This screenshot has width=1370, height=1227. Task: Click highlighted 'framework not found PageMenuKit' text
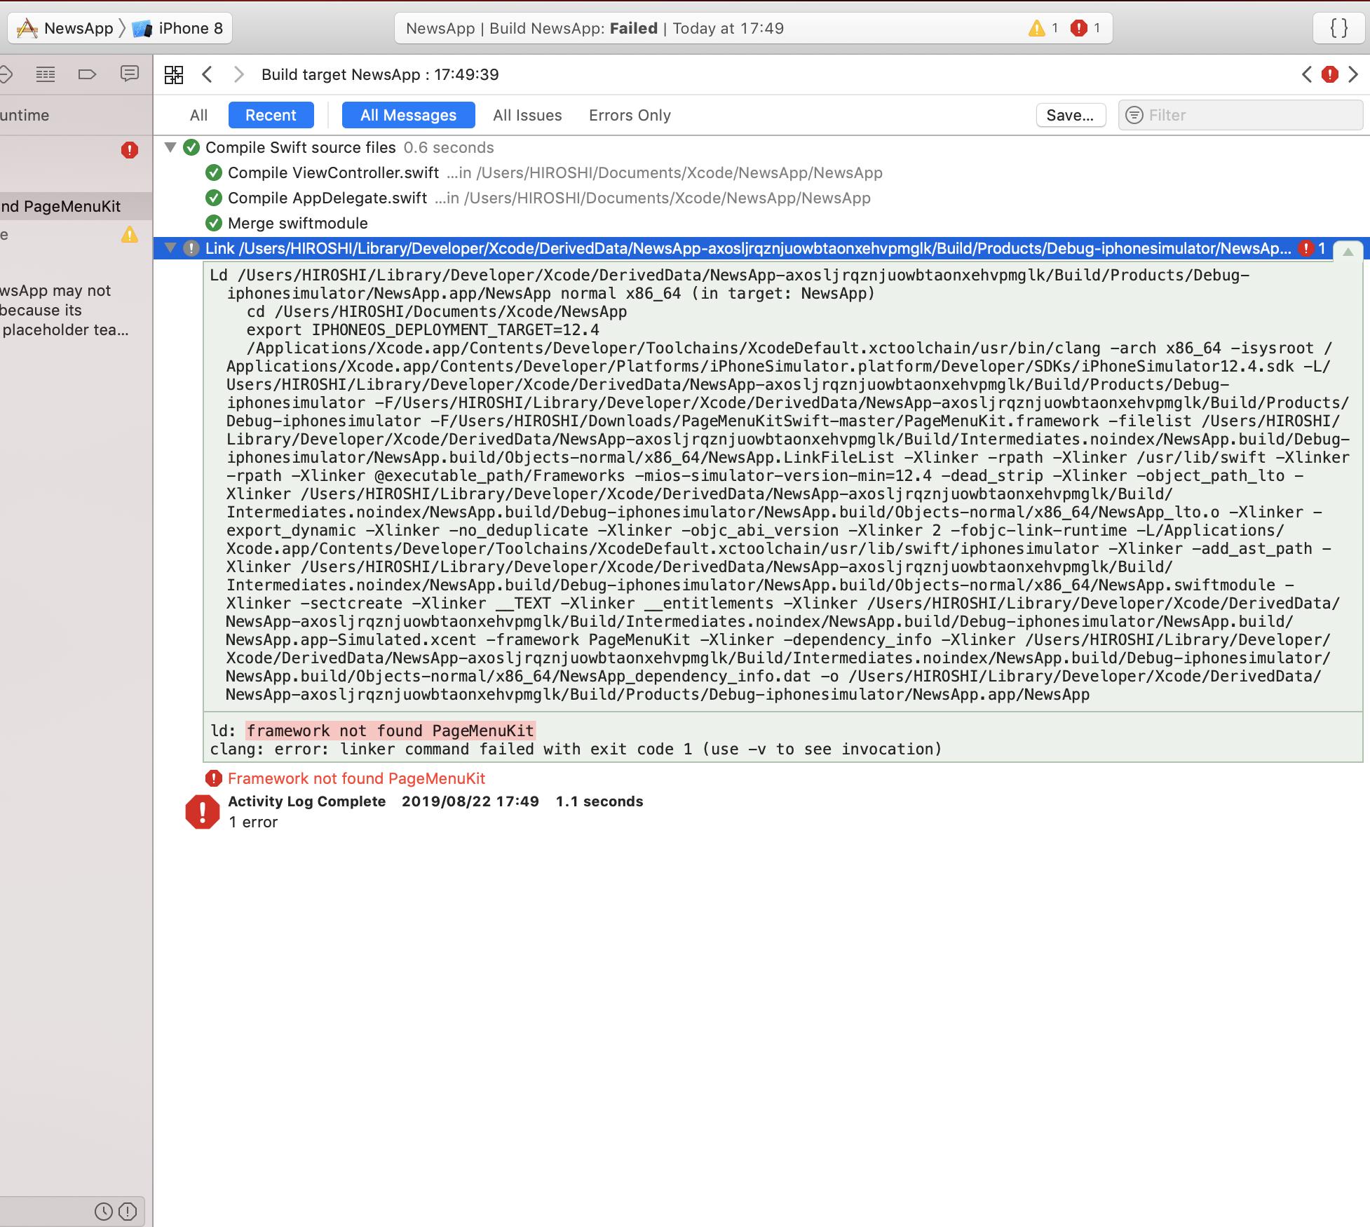391,731
